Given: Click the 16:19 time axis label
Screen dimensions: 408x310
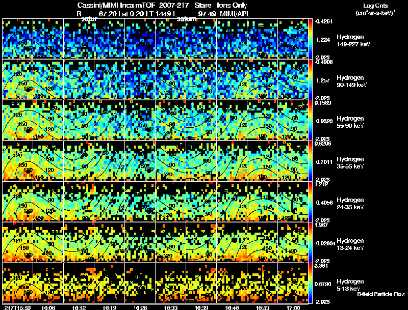Looking at the screenshot, I should point(110,307).
